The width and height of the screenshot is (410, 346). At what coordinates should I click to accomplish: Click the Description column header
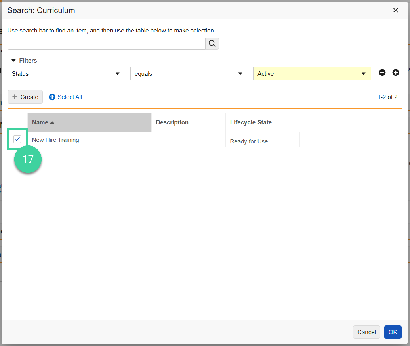(x=172, y=122)
